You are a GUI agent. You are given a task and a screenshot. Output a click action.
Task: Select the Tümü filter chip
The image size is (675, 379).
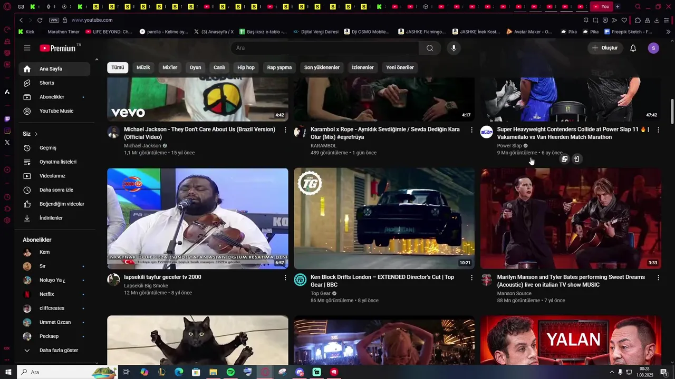click(118, 67)
